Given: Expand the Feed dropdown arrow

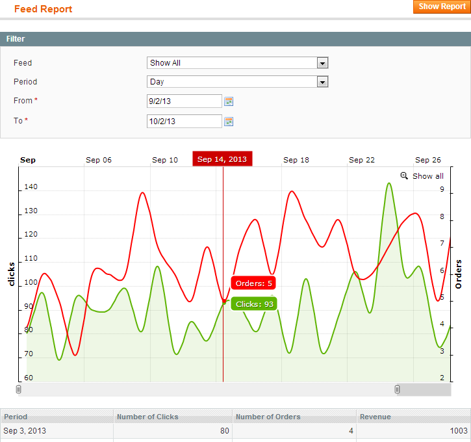Looking at the screenshot, I should (322, 63).
